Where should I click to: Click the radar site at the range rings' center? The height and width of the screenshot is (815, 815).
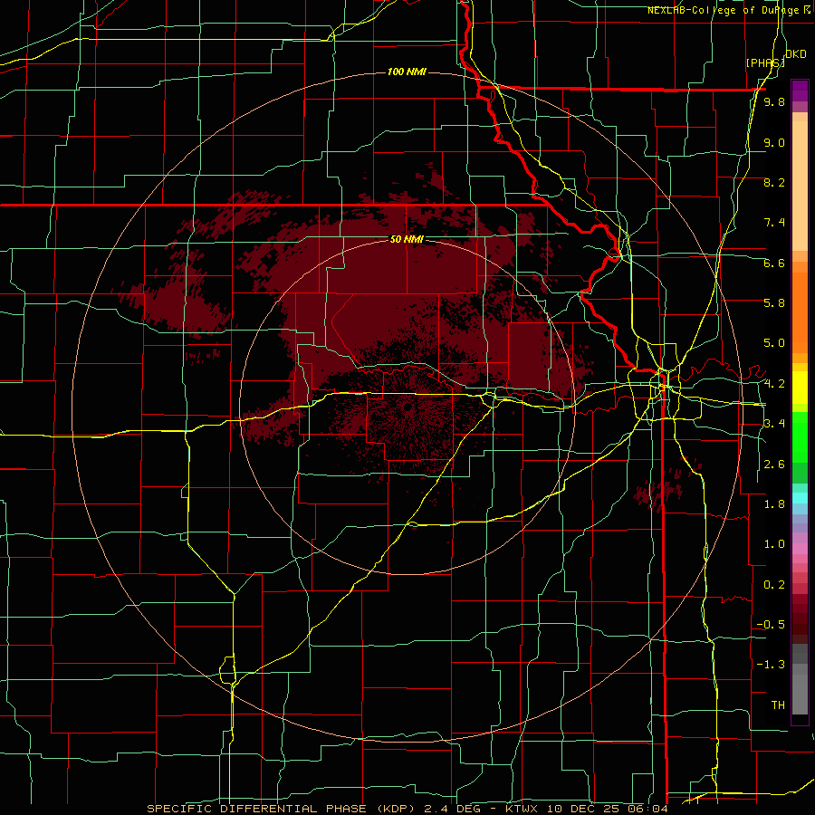point(407,407)
